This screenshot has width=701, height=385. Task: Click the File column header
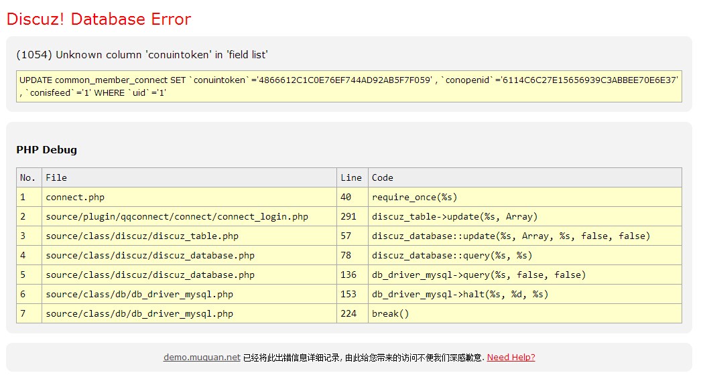pos(56,177)
